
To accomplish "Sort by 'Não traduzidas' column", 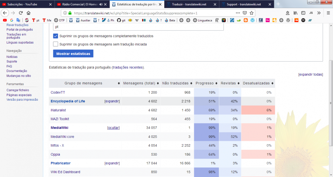I will tap(177, 83).
